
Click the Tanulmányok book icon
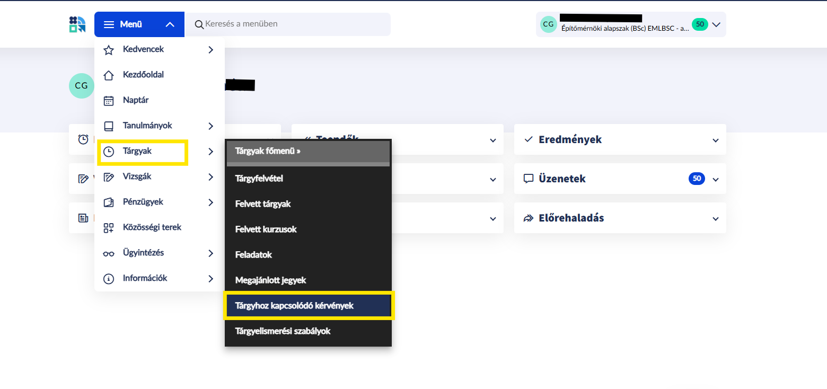pos(109,126)
